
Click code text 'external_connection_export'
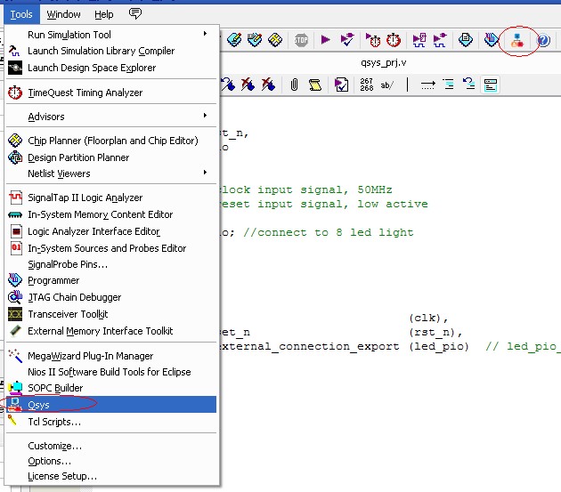pos(310,346)
